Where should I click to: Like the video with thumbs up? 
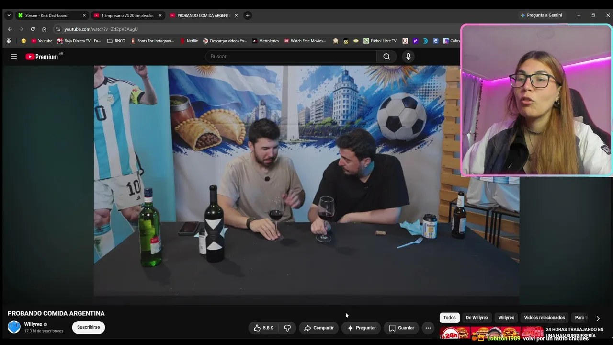[263, 328]
